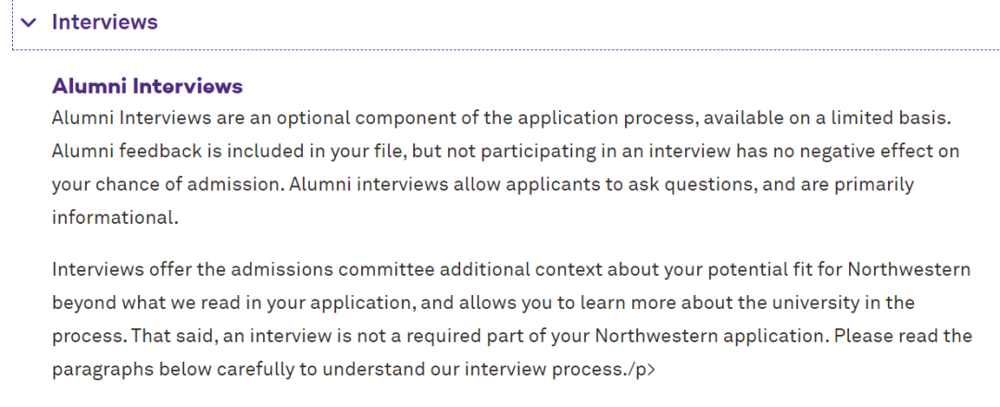Collapse the Interviews section using the chevron

29,23
